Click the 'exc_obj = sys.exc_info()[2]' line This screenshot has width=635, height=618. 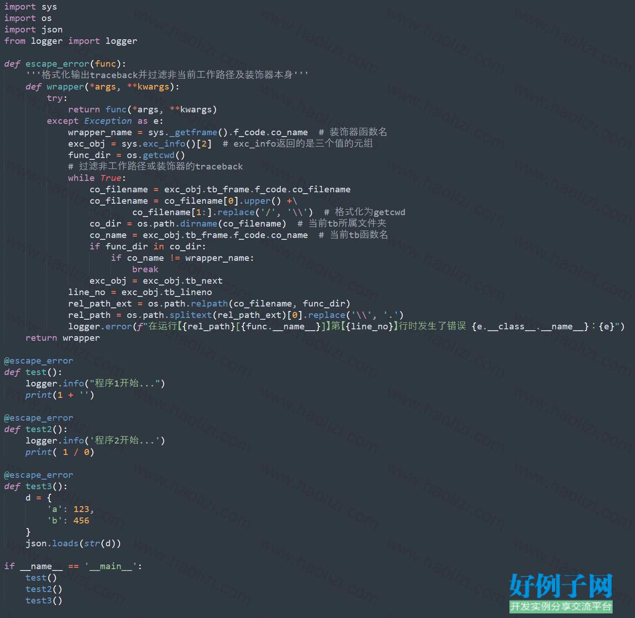pos(220,144)
